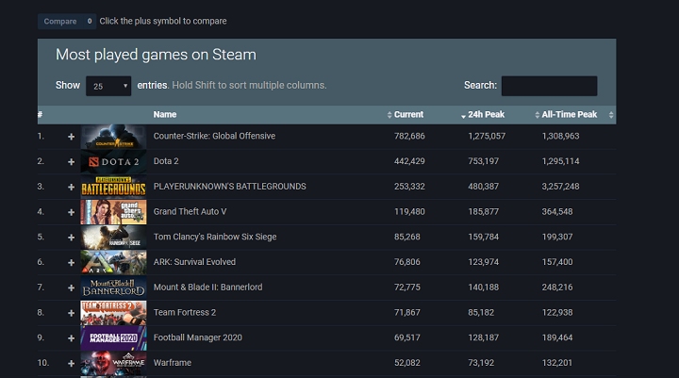Open the Show entries count dropdown
The height and width of the screenshot is (378, 679).
point(108,86)
